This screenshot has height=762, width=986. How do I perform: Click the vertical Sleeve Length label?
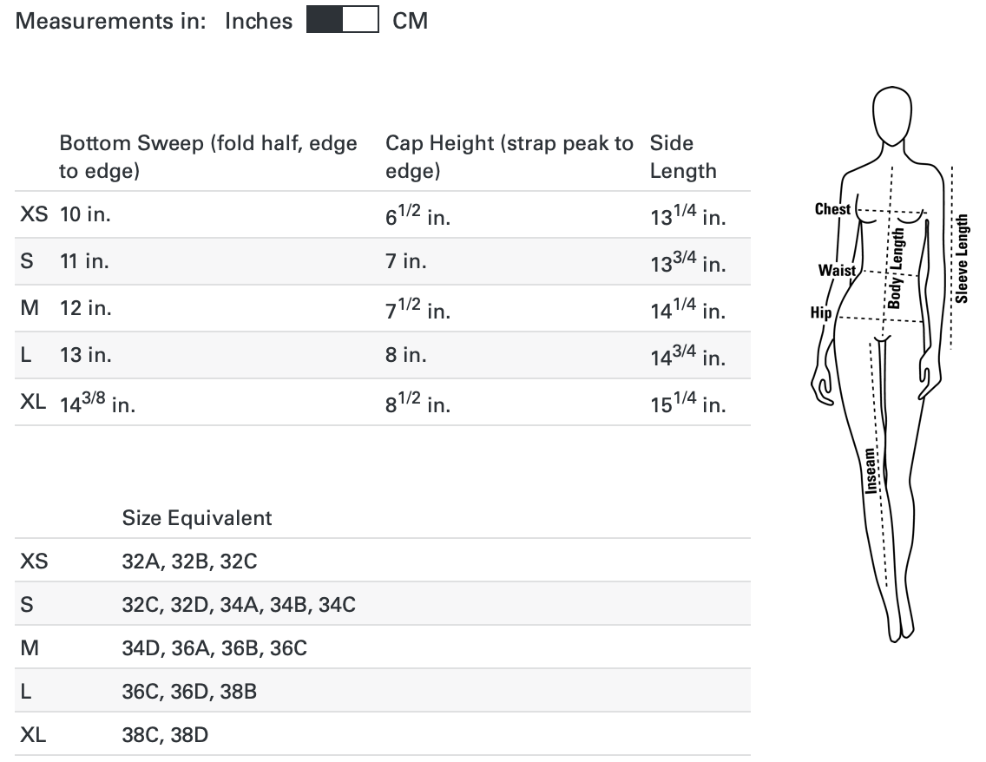click(962, 259)
